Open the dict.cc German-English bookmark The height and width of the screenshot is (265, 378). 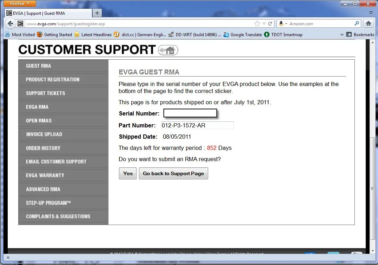click(140, 34)
